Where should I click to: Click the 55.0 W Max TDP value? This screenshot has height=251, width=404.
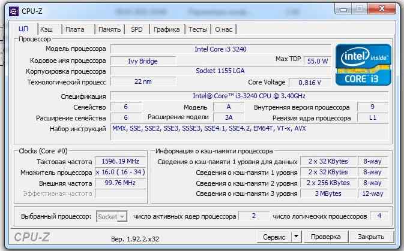pyautogui.click(x=318, y=61)
